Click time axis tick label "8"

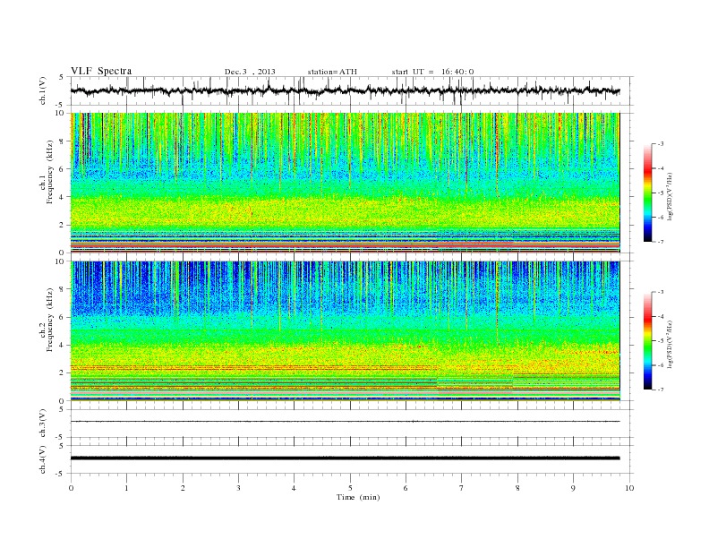tap(517, 488)
